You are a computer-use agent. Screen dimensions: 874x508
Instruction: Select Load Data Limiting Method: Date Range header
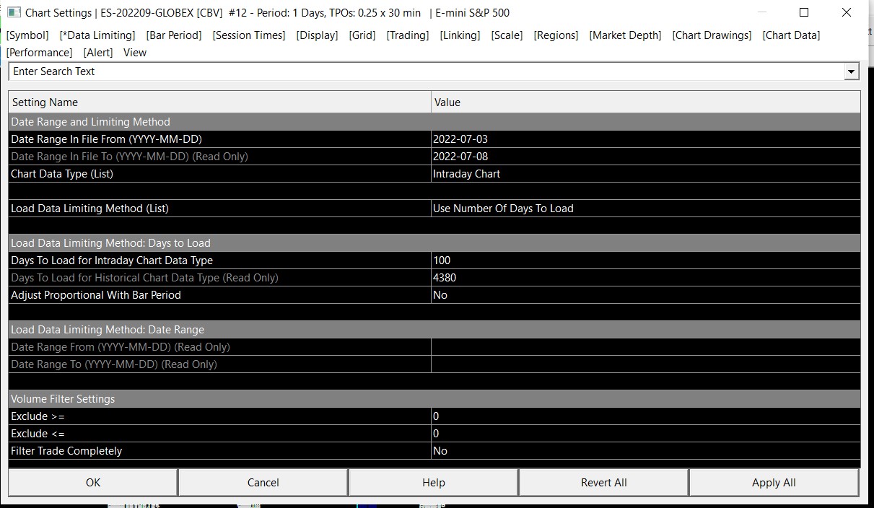(434, 330)
